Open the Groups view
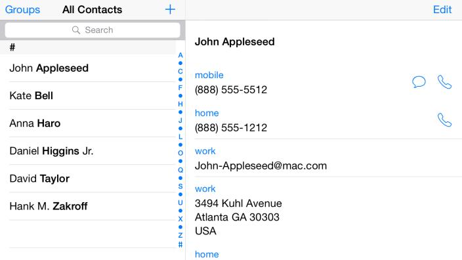462x260 pixels. (23, 9)
